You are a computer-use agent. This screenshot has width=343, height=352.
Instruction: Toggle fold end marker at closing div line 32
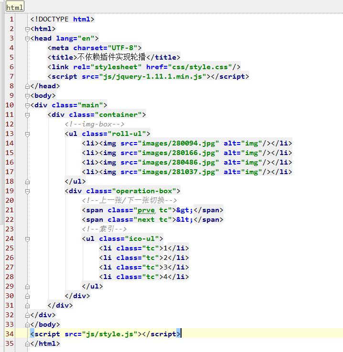click(x=27, y=315)
